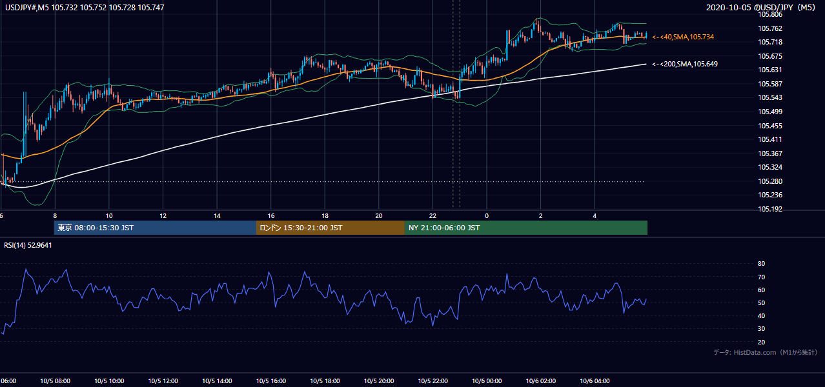Select the 200 SMA label showing 105.649
The image size is (825, 387).
(x=684, y=64)
